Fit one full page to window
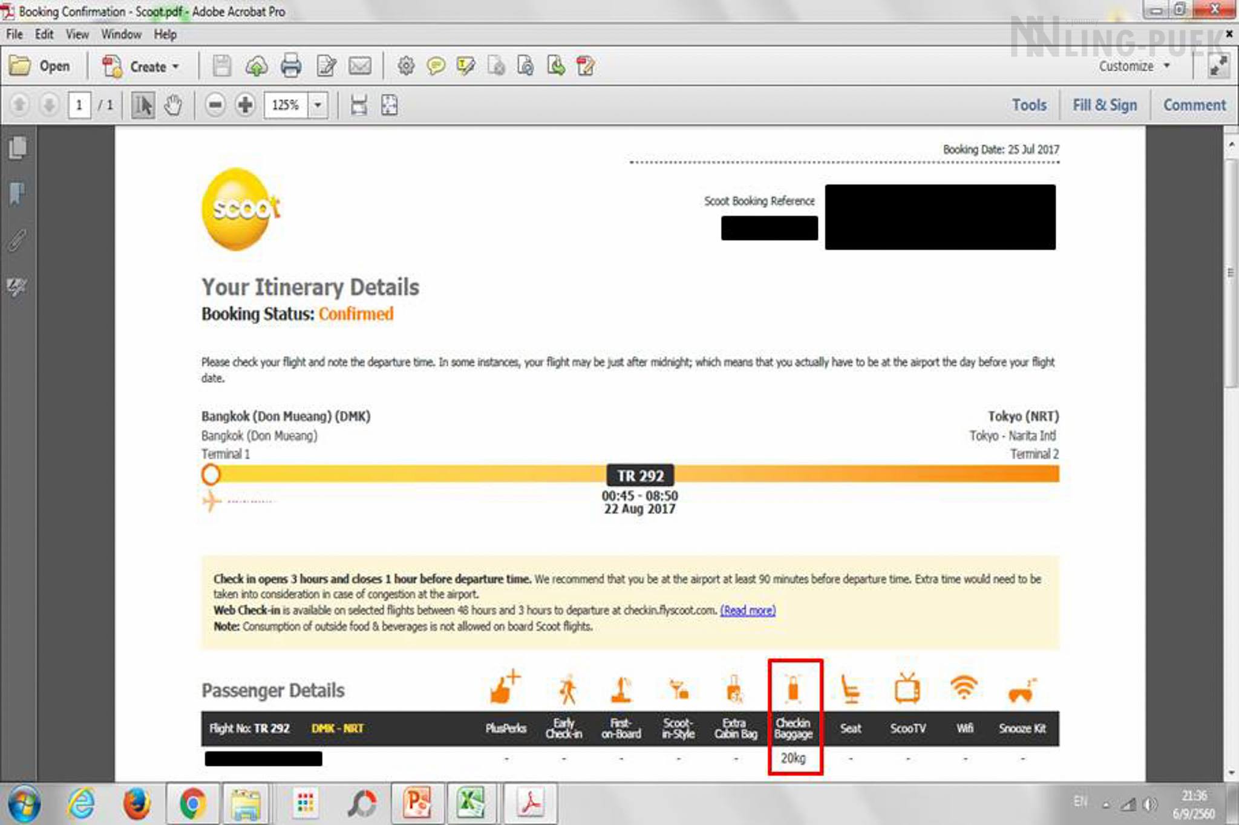 point(389,105)
